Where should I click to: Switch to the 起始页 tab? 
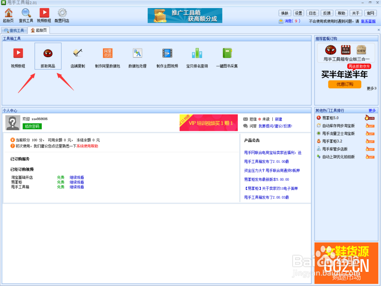38,30
